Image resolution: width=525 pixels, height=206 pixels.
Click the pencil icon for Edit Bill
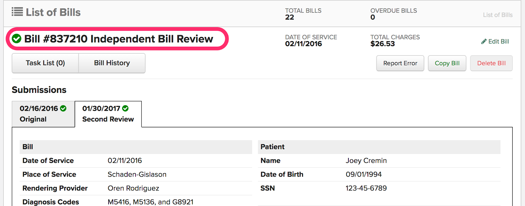pyautogui.click(x=484, y=42)
